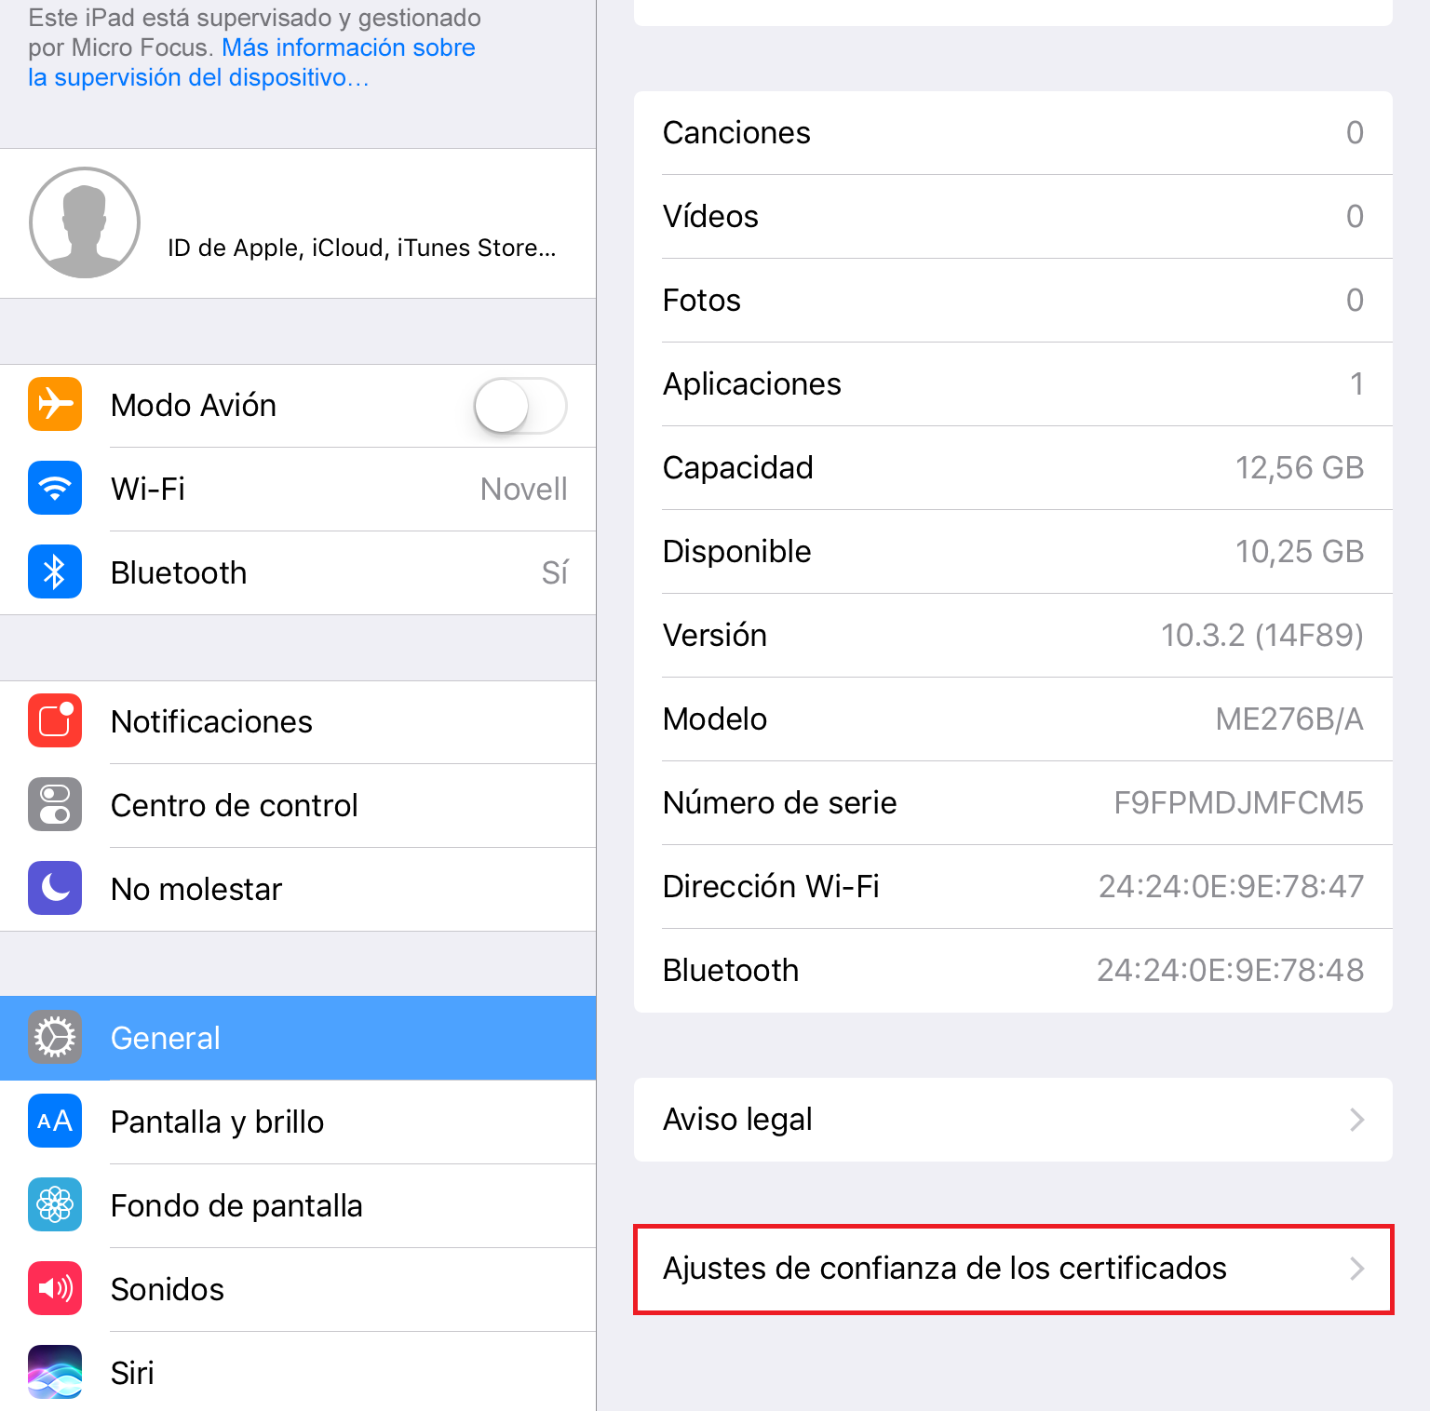Toggle the Modo Avión switch
This screenshot has width=1430, height=1411.
pyautogui.click(x=520, y=406)
